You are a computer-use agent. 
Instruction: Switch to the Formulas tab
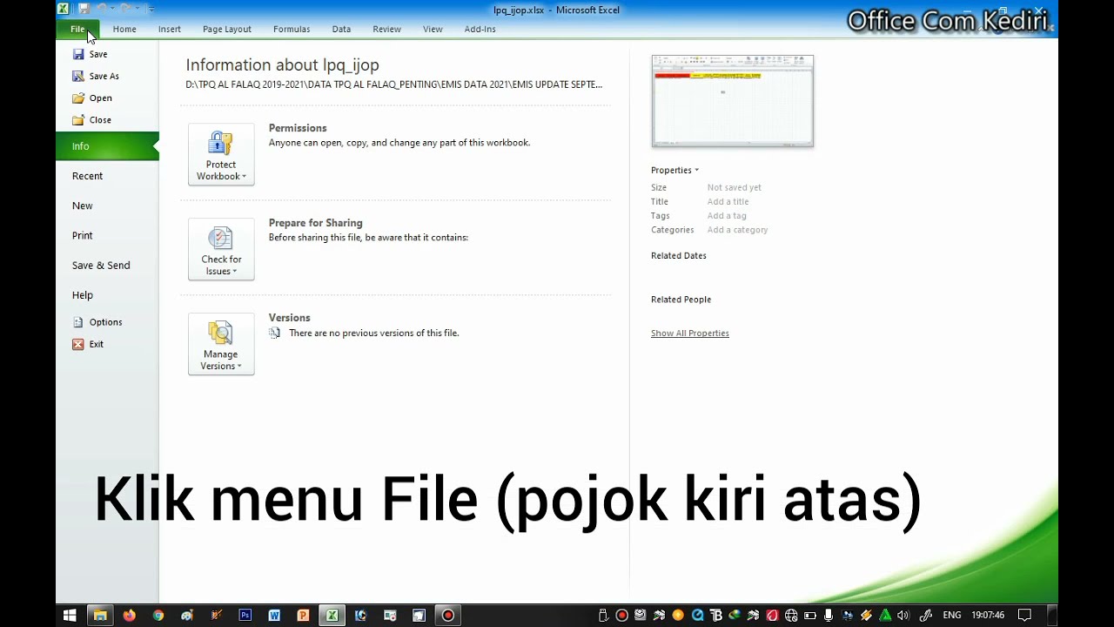click(292, 29)
